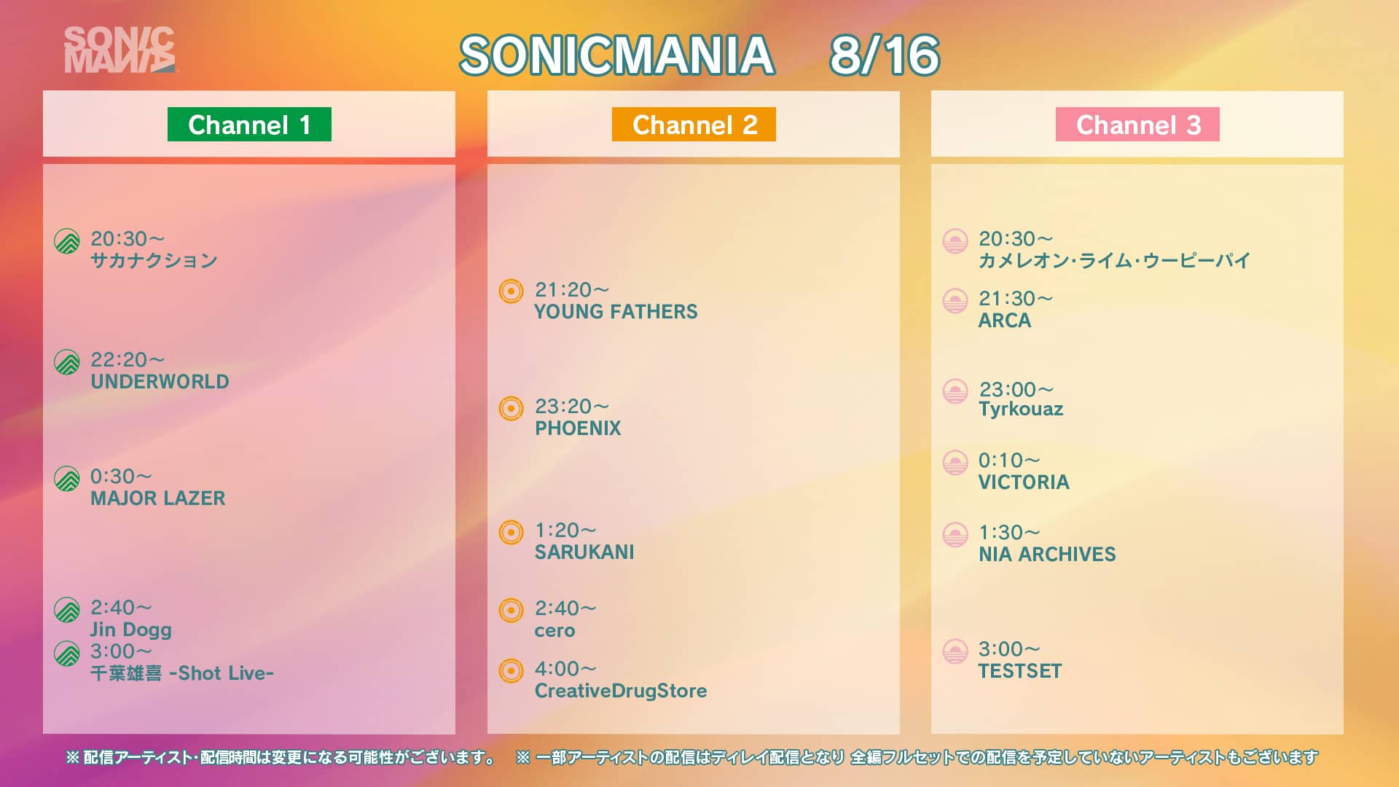
Task: Click the pink sunset icon next to TESTSET
Action: (x=955, y=651)
